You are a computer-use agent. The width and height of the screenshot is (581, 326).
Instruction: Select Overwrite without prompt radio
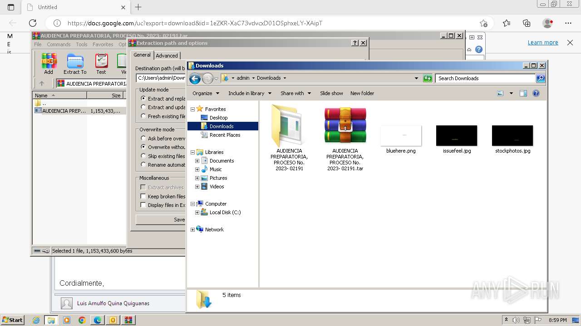click(143, 147)
